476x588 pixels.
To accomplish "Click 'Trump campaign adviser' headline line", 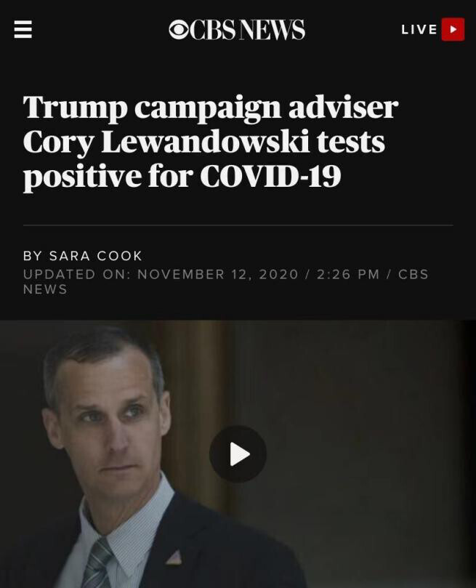I will (x=210, y=108).
